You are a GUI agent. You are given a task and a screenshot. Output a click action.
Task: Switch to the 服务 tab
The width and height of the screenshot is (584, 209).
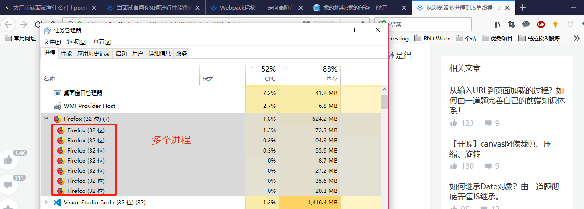(x=181, y=54)
